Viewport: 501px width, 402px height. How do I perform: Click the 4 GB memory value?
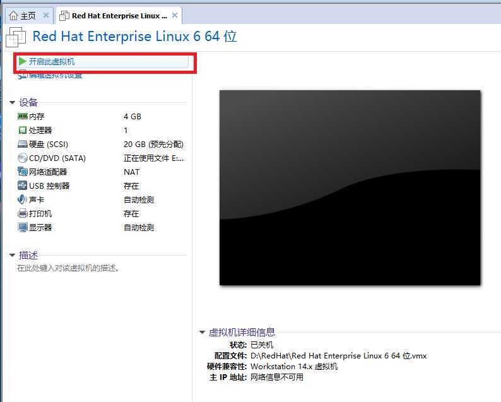point(133,117)
